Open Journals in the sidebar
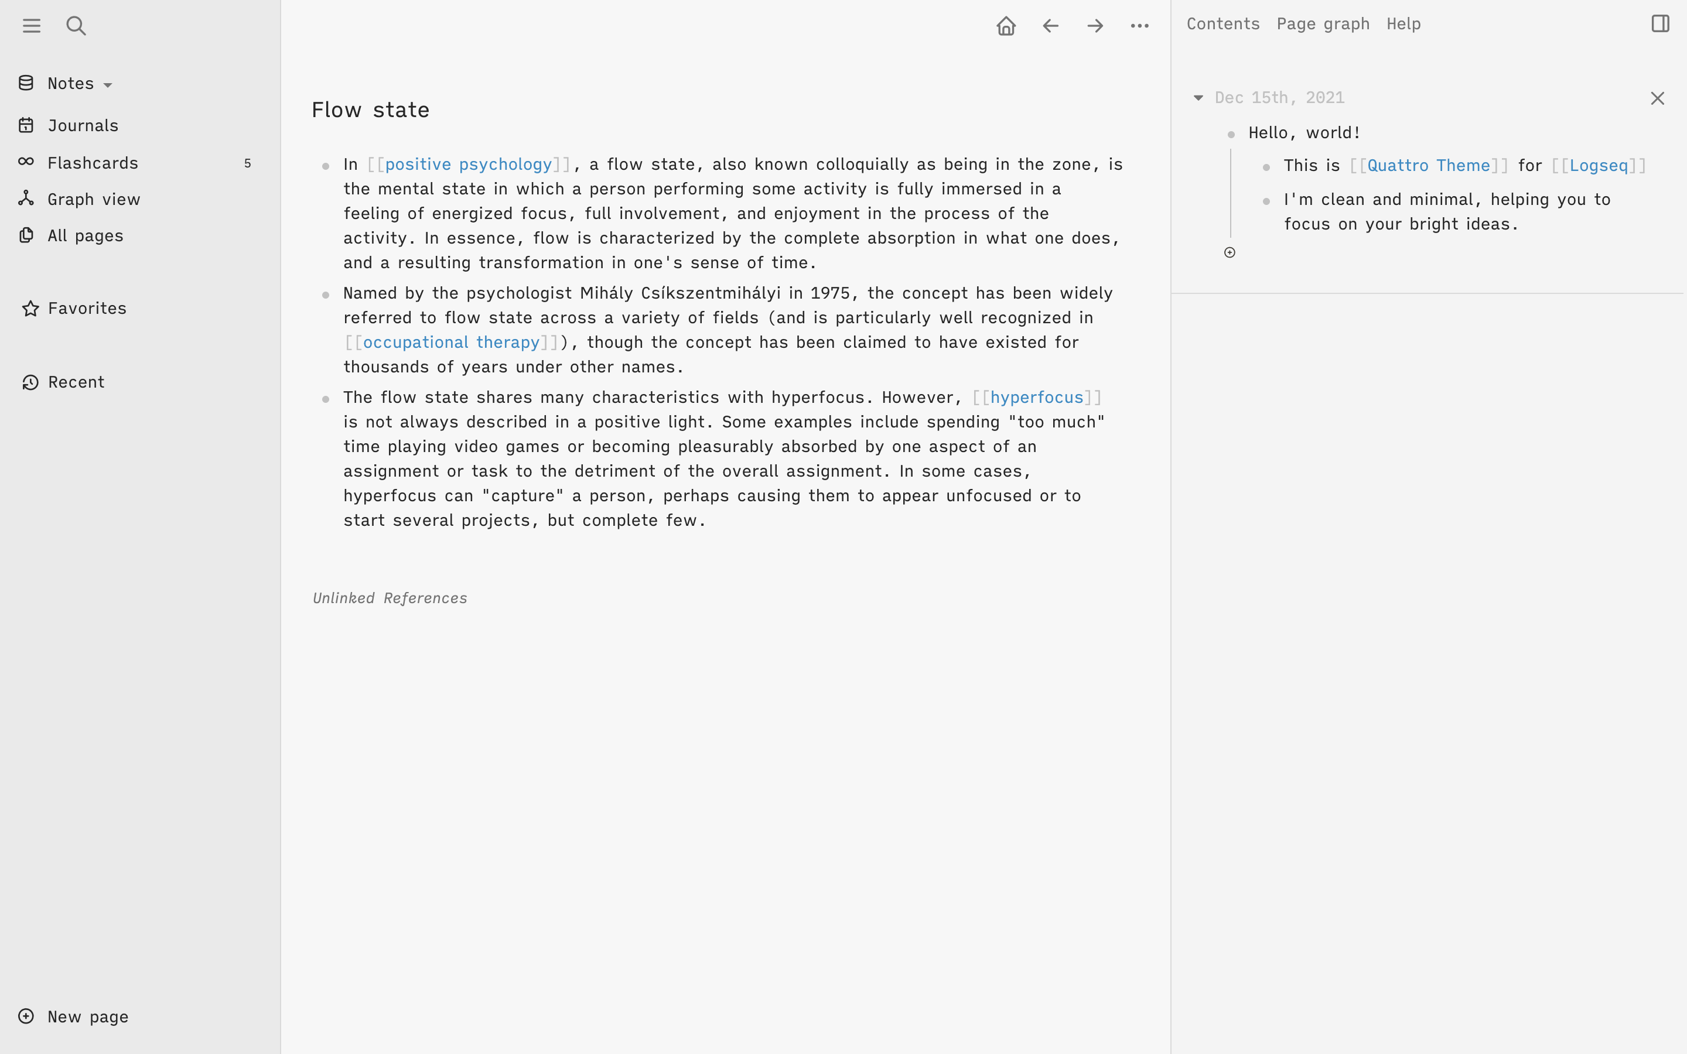The height and width of the screenshot is (1054, 1687). tap(83, 125)
